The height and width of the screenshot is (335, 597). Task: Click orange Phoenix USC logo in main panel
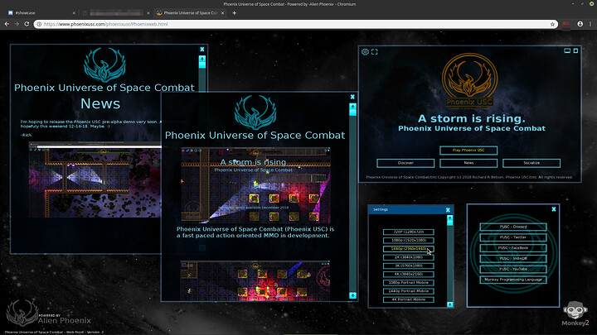pyautogui.click(x=469, y=81)
